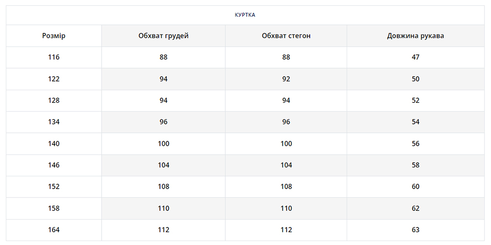The height and width of the screenshot is (245, 491).
Task: Select sleeve length 56 for size 140
Action: click(415, 144)
